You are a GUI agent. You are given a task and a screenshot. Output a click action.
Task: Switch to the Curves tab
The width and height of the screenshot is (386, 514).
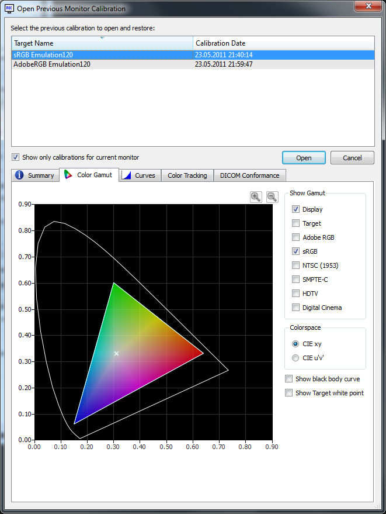pos(139,175)
